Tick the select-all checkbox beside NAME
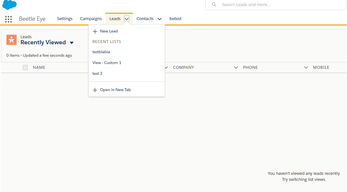The image size is (347, 192). 25,68
